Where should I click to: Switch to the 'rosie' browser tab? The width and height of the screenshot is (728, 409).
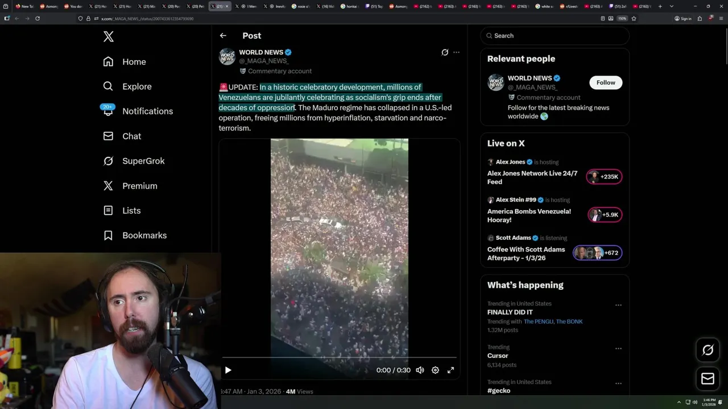301,6
